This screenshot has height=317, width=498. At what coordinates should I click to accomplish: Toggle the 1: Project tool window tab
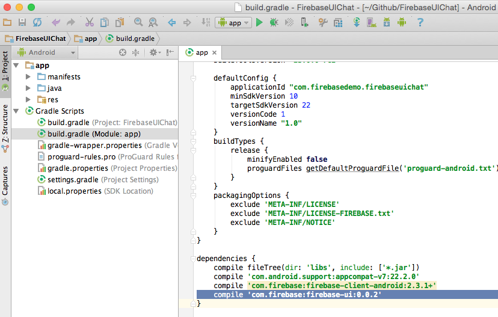pos(5,70)
